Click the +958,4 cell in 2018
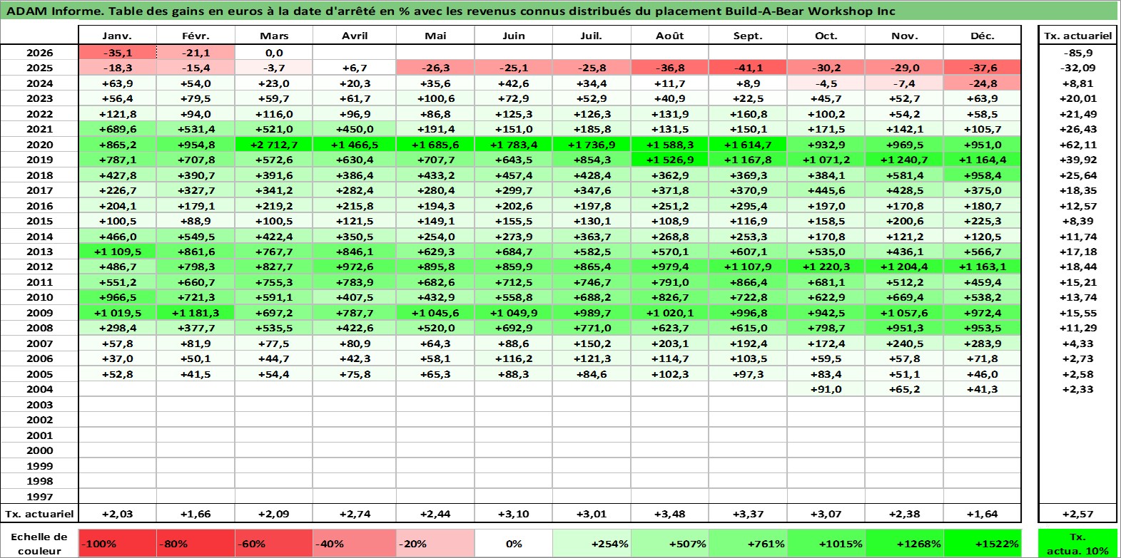1121x558 pixels. 982,175
